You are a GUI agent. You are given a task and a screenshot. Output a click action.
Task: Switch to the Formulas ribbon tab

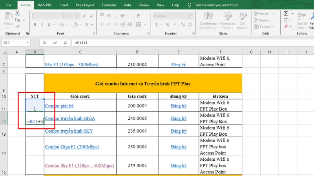[x=109, y=5]
